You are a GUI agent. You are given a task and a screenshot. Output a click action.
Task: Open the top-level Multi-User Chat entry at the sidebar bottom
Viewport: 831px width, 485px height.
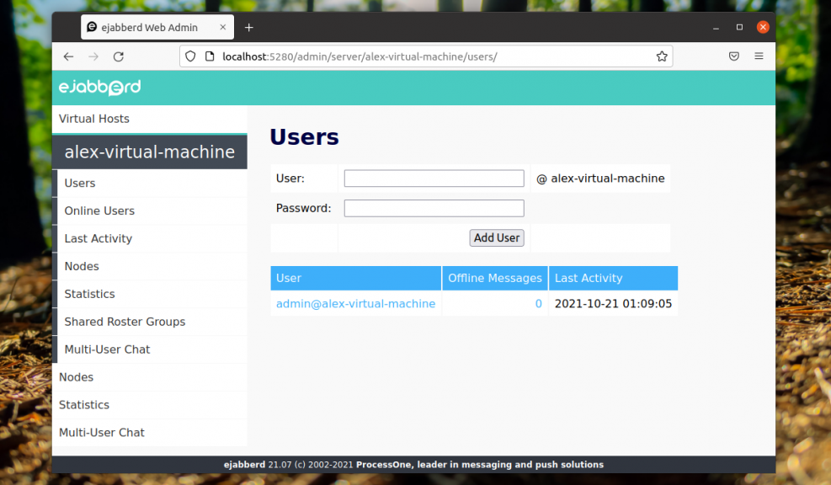pyautogui.click(x=102, y=433)
